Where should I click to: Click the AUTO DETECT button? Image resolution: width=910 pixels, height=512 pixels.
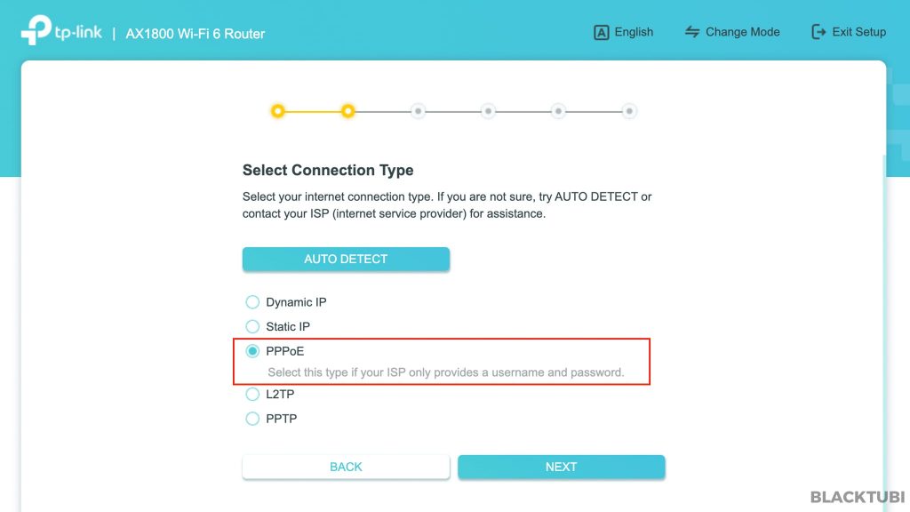click(x=346, y=259)
